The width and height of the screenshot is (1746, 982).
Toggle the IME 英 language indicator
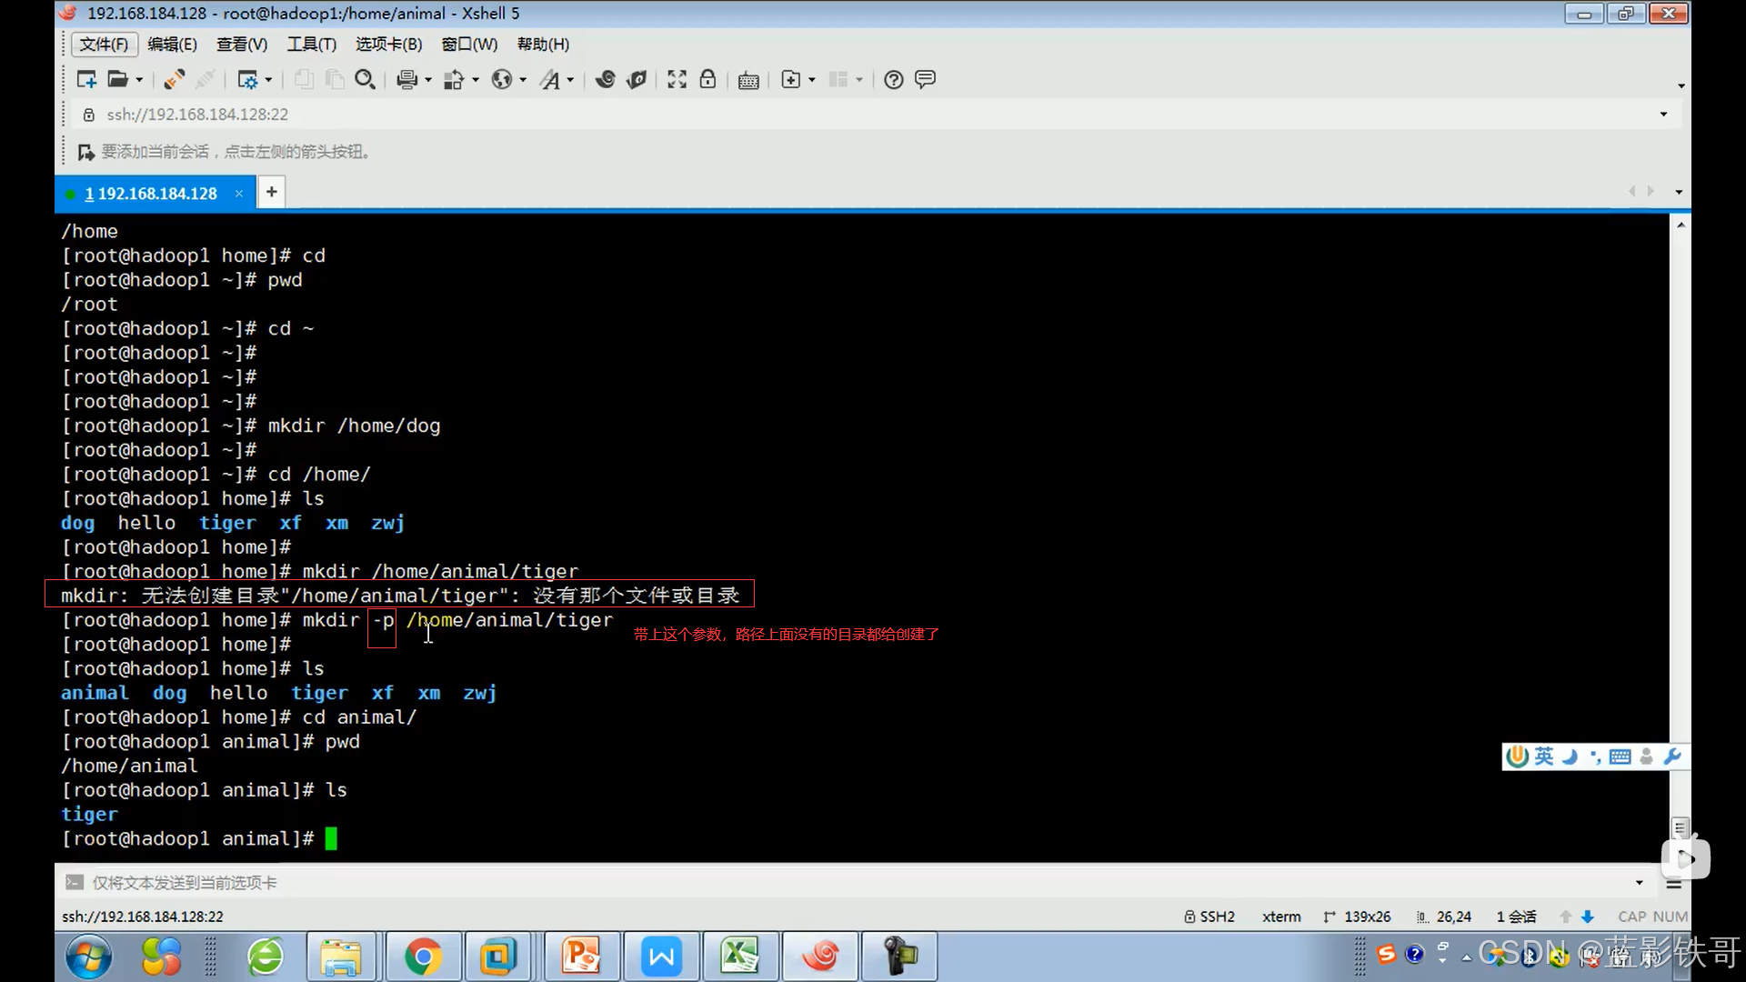click(1544, 757)
